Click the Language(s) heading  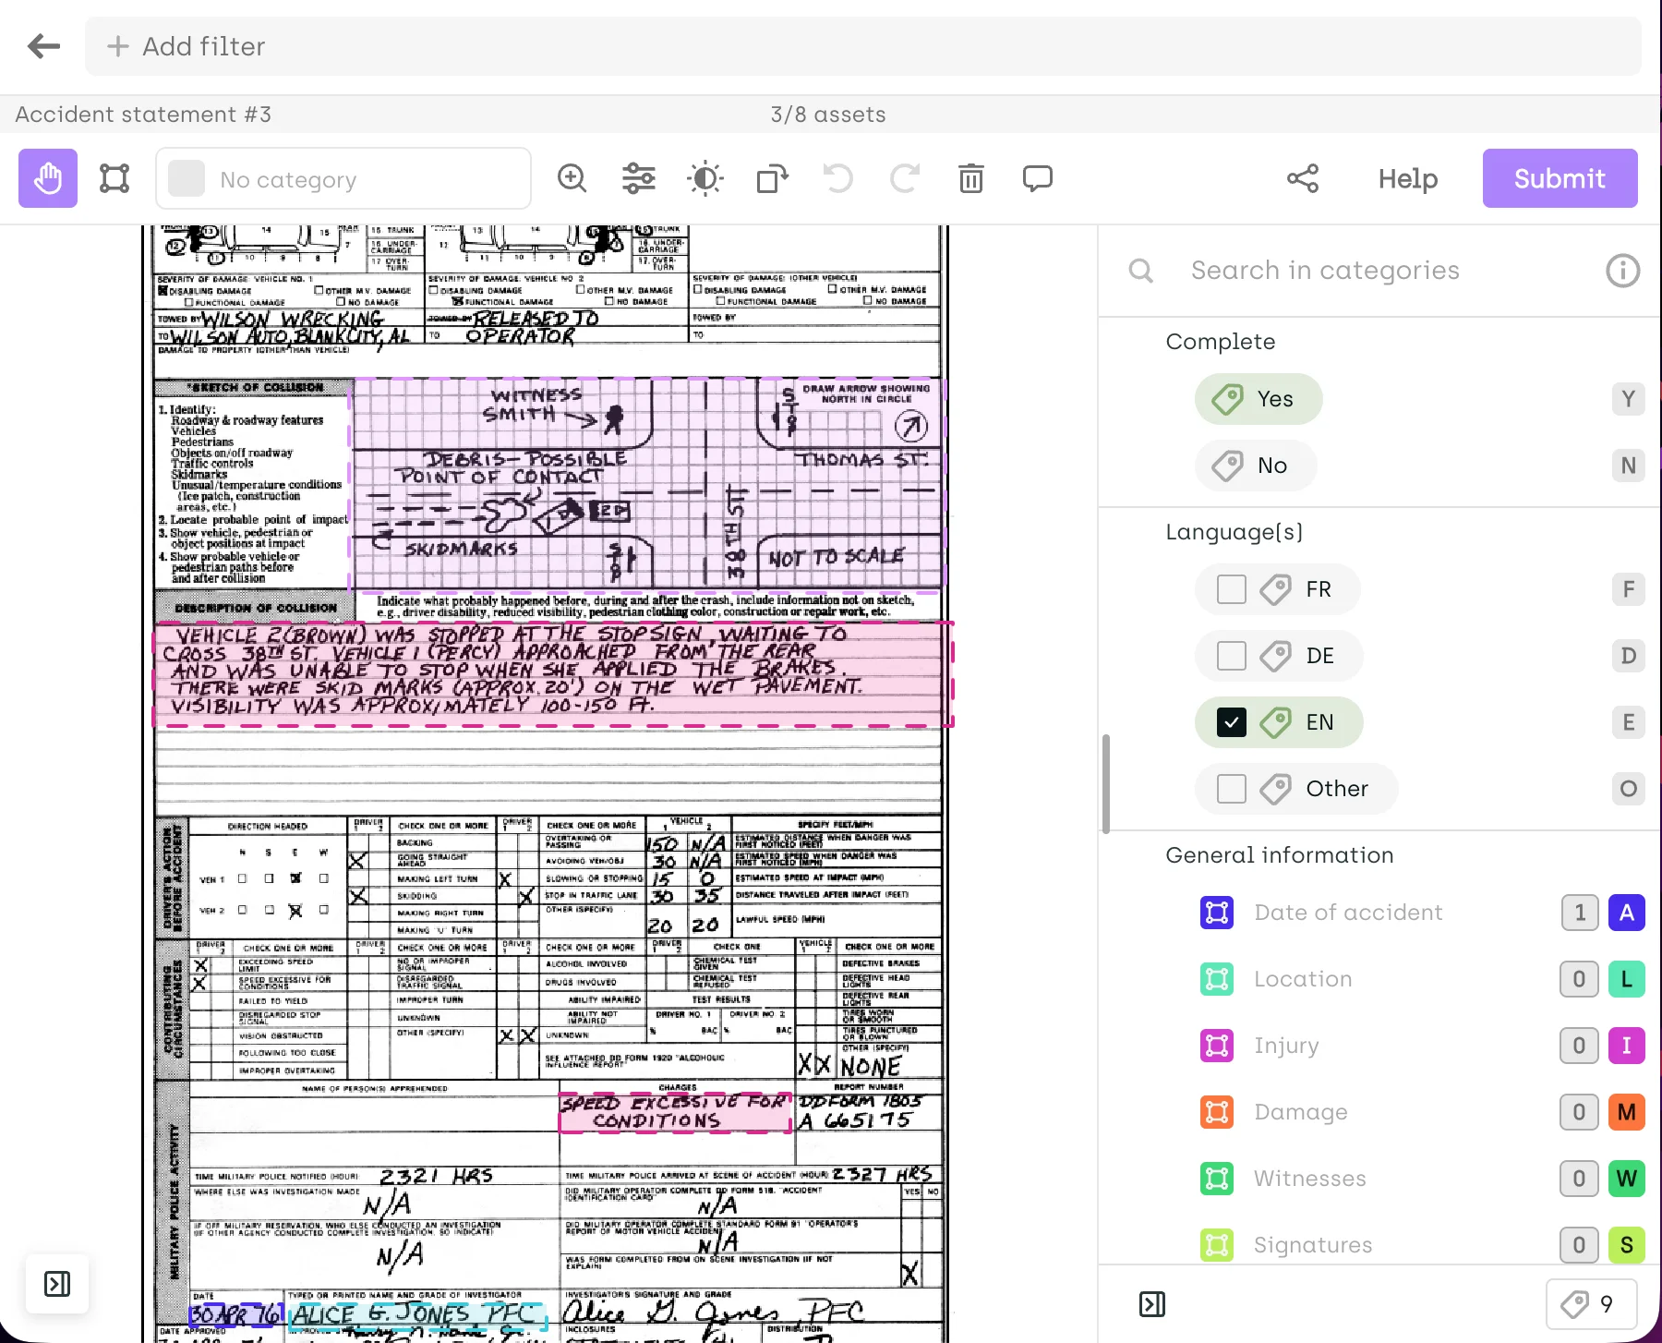click(1234, 532)
